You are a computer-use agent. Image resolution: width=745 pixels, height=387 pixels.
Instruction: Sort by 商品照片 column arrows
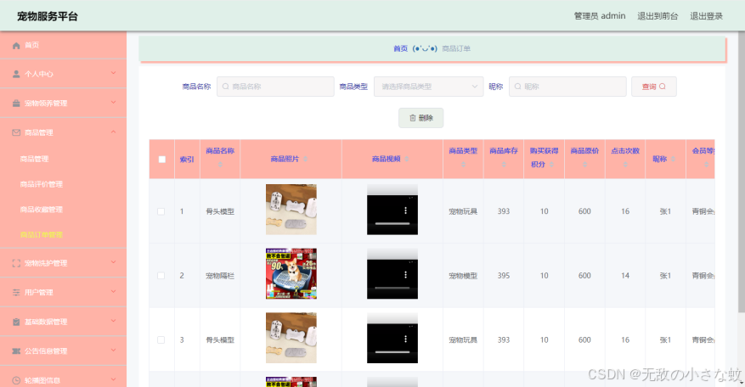point(305,159)
